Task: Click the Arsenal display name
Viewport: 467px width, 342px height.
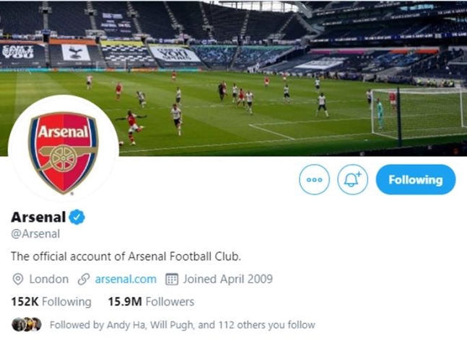Action: 38,217
